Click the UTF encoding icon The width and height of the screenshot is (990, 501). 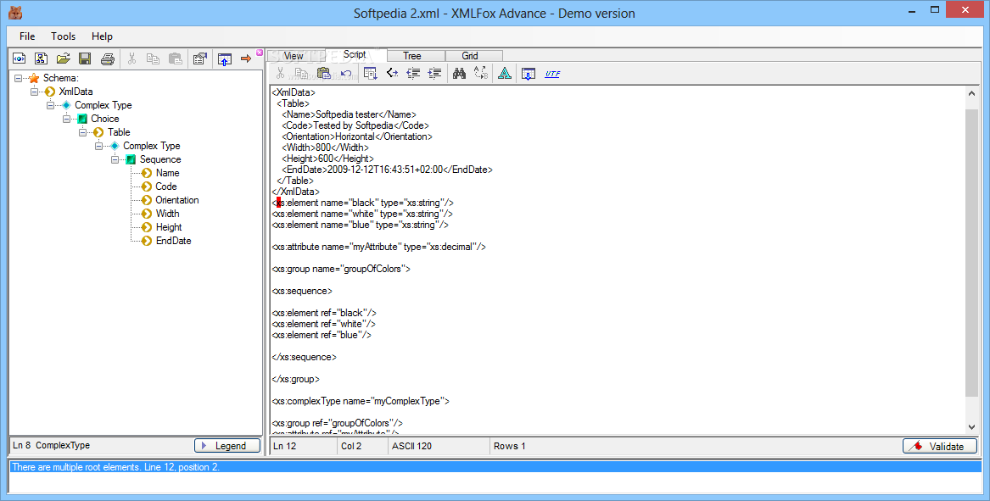point(552,74)
